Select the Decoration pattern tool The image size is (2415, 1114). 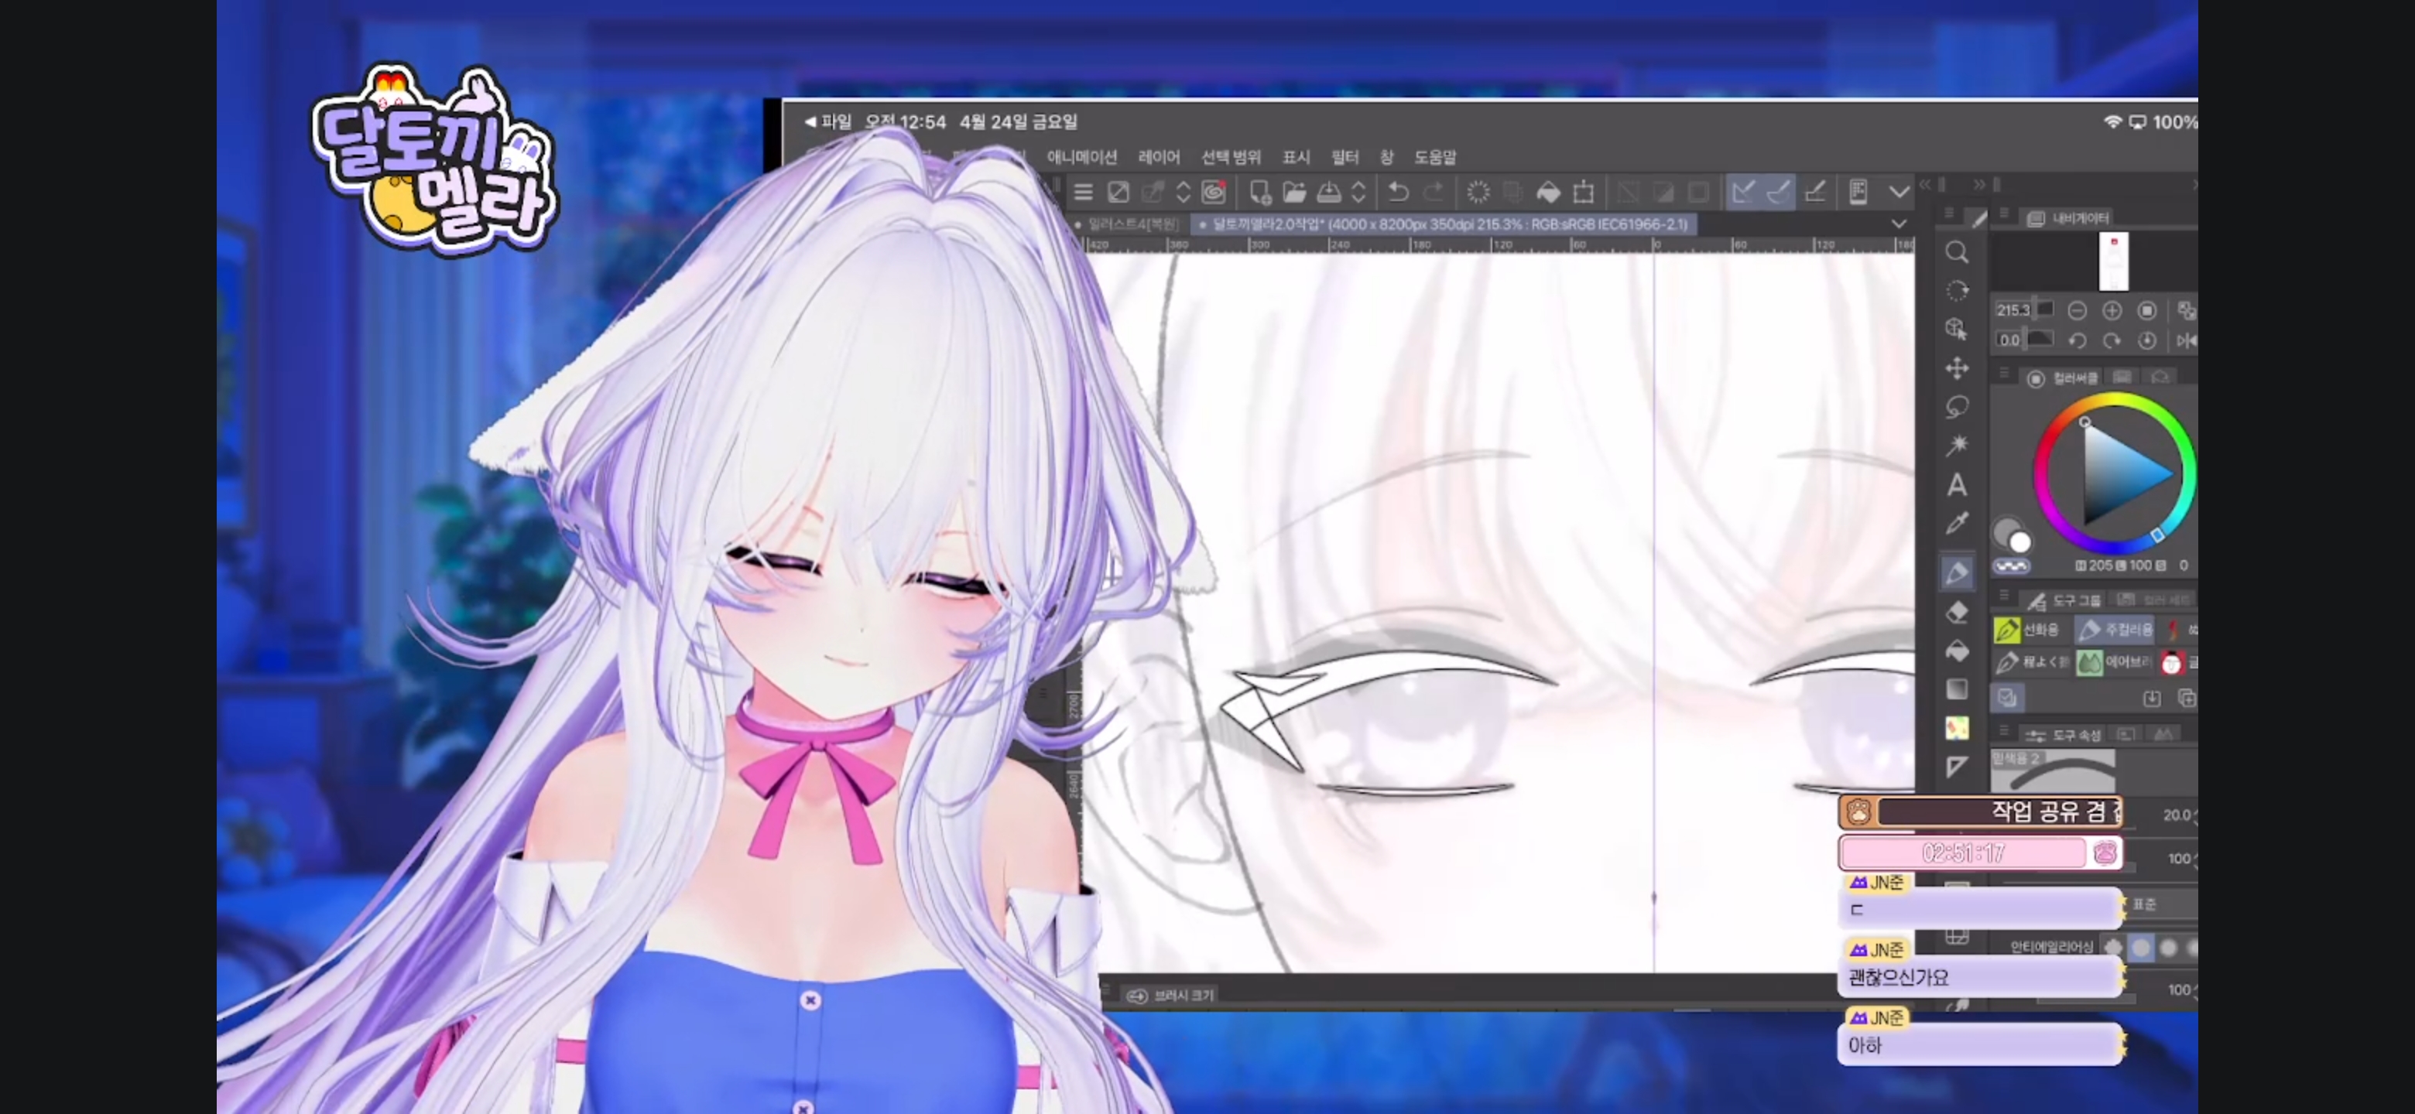point(1957,728)
